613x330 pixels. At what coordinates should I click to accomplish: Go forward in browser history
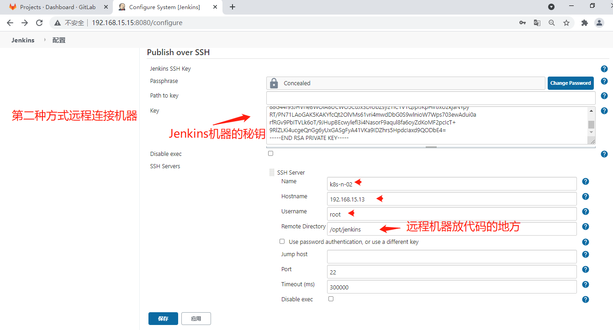pos(25,23)
